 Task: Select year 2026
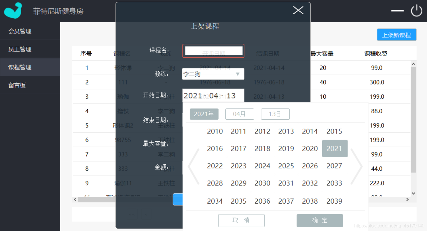point(310,166)
